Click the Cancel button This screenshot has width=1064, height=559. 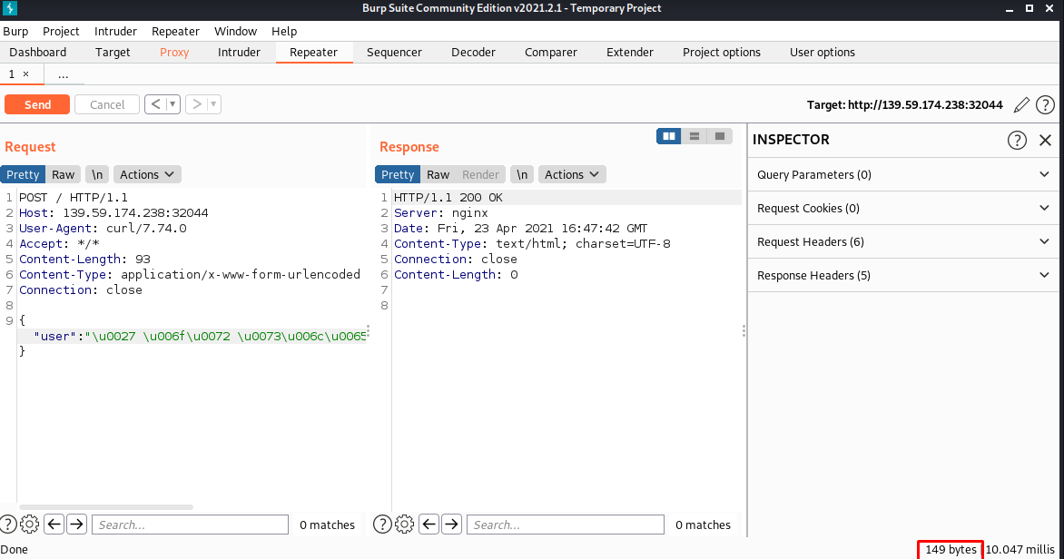point(107,104)
